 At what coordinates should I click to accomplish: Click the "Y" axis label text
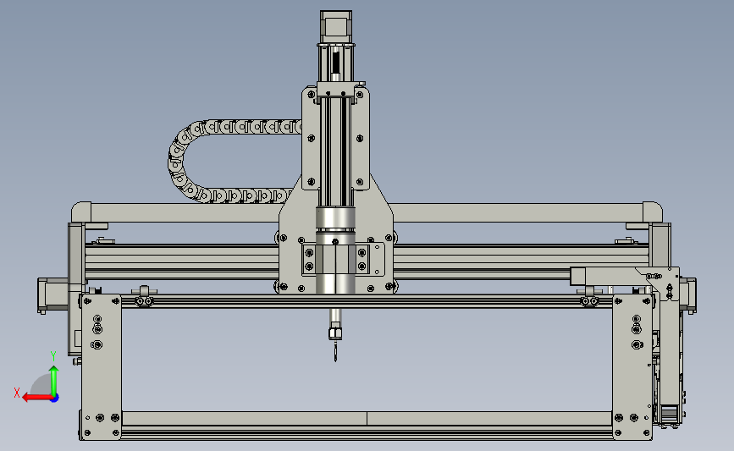53,356
